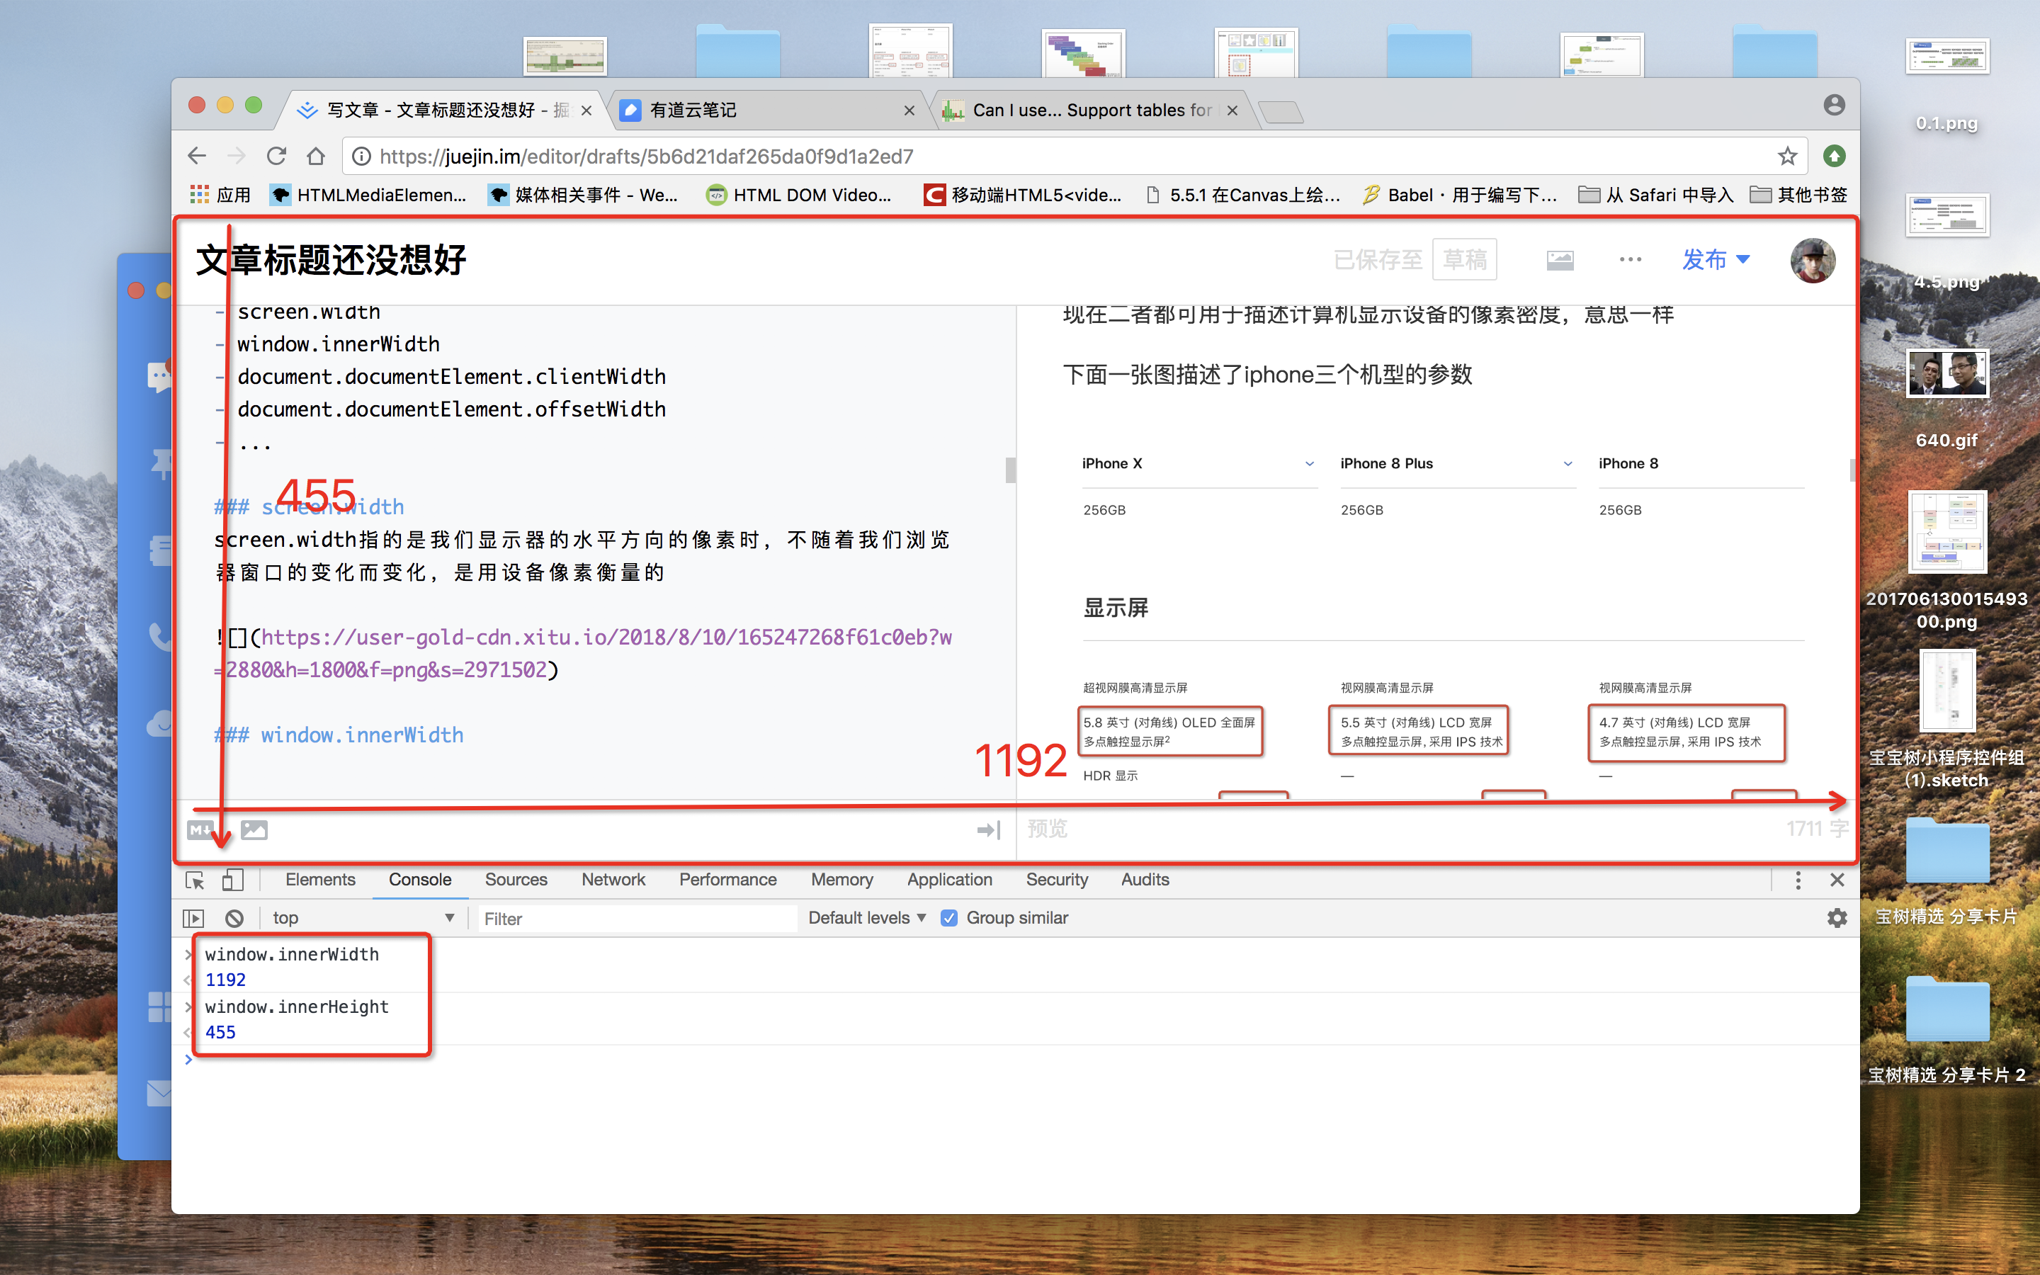Viewport: 2040px width, 1275px height.
Task: Open Babel bookmark
Action: [1459, 195]
